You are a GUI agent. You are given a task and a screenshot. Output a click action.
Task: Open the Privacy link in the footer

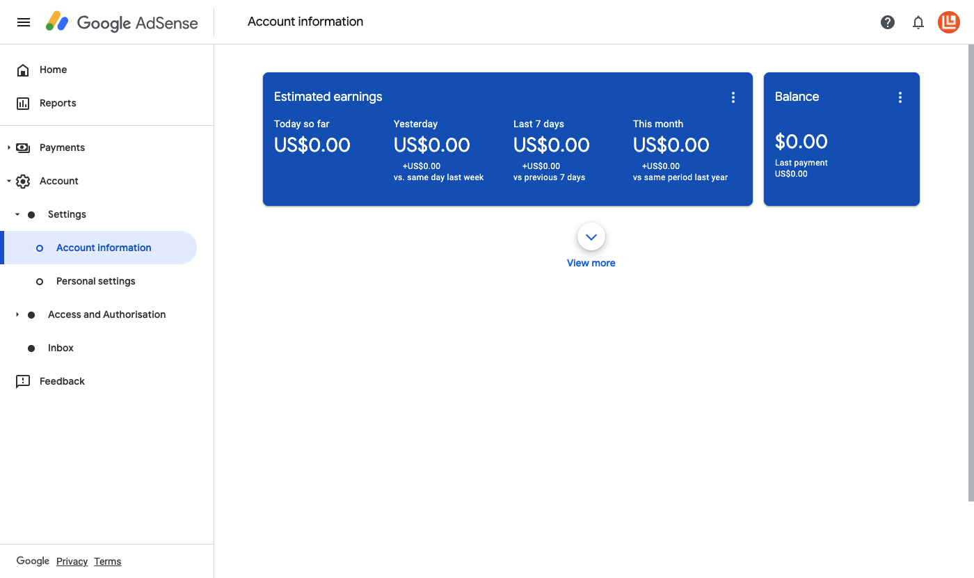coord(72,561)
